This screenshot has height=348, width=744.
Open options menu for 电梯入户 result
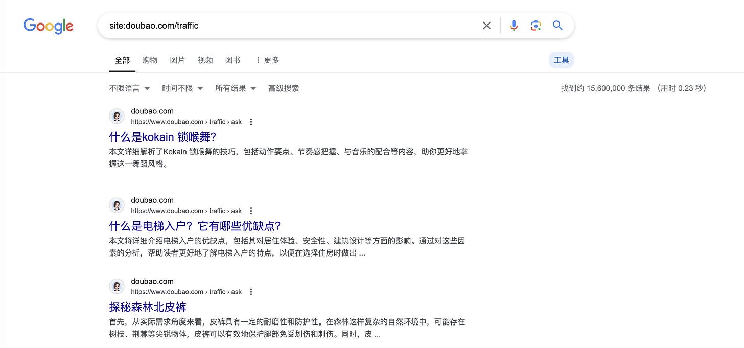pyautogui.click(x=251, y=211)
